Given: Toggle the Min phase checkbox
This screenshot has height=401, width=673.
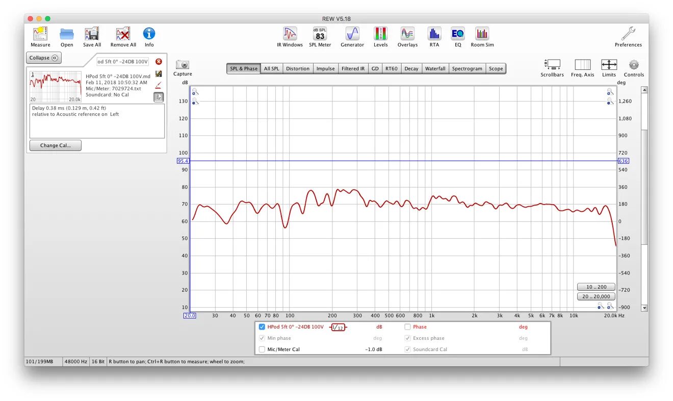Looking at the screenshot, I should pyautogui.click(x=262, y=338).
